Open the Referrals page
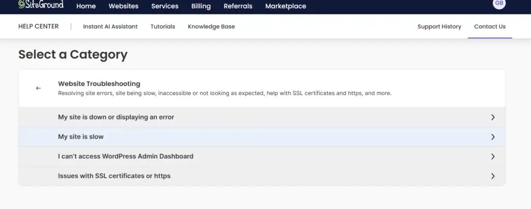 click(238, 6)
